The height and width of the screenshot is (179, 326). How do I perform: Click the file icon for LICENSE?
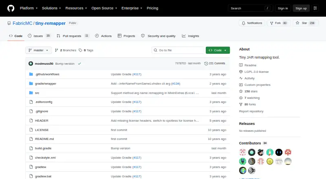click(x=31, y=130)
